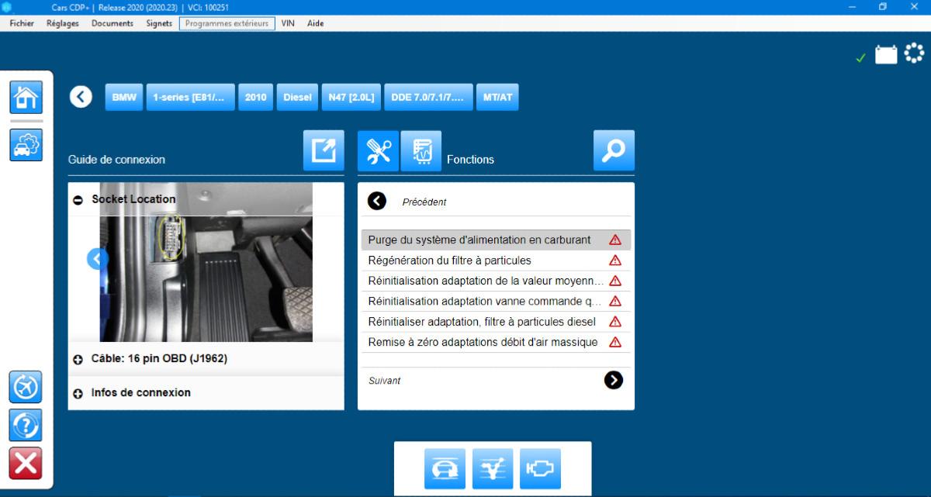This screenshot has height=497, width=931.
Task: Restore the application window
Action: (x=883, y=7)
